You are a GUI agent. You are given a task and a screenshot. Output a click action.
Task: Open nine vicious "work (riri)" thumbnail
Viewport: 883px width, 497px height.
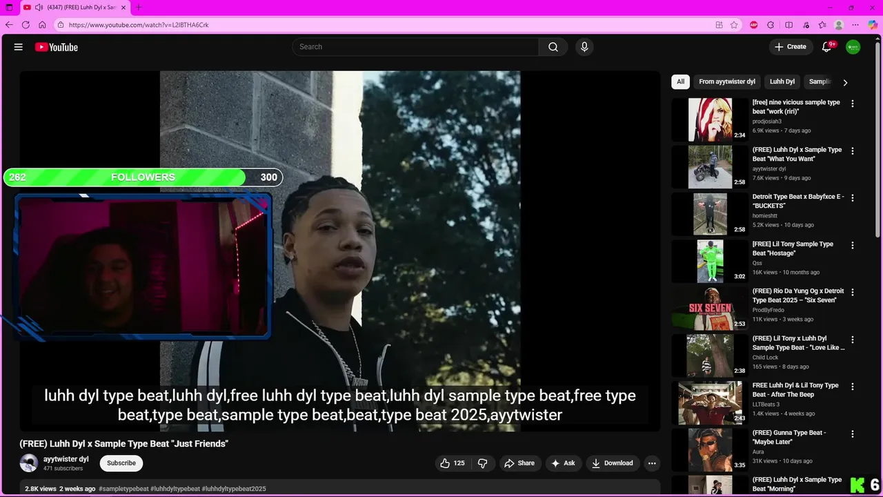710,119
